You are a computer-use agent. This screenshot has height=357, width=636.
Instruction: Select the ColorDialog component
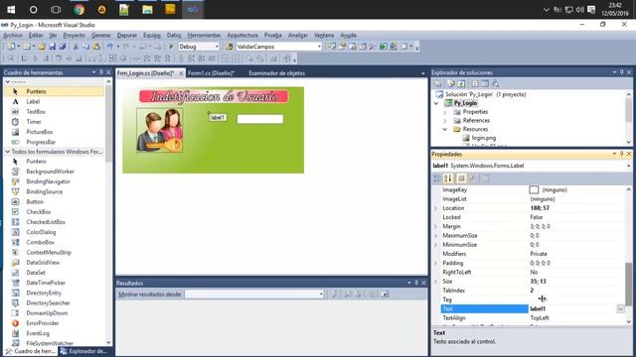click(x=41, y=232)
